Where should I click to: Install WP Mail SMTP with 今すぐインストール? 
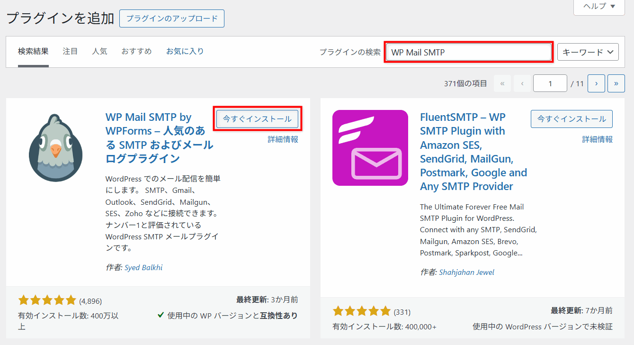[257, 119]
